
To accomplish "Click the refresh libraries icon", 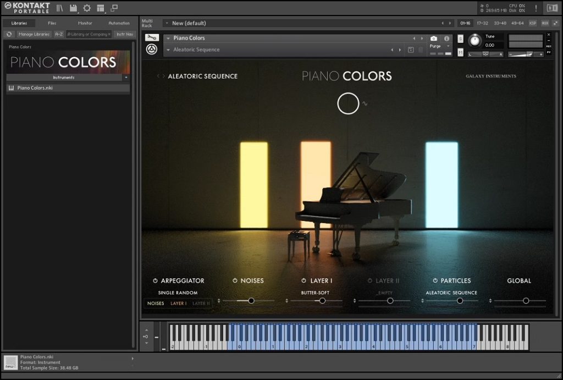I will pos(9,34).
